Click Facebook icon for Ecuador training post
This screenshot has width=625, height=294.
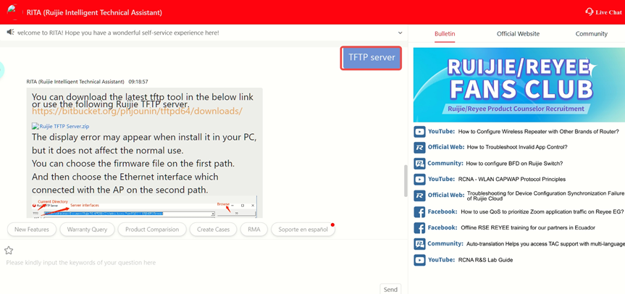coord(419,228)
